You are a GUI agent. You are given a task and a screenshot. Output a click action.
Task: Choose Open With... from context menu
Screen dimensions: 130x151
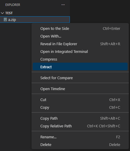pyautogui.click(x=80, y=36)
